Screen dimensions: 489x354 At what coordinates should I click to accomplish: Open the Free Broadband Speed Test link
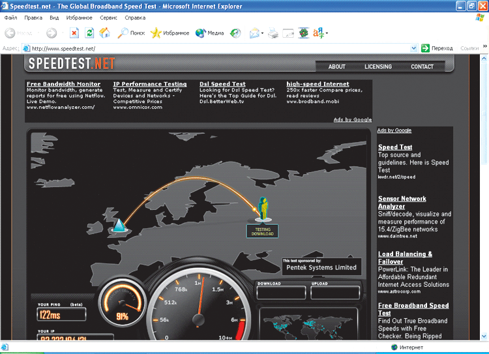[x=413, y=309]
